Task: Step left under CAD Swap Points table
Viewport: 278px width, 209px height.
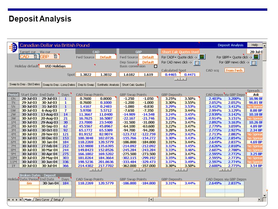Action: point(93,170)
